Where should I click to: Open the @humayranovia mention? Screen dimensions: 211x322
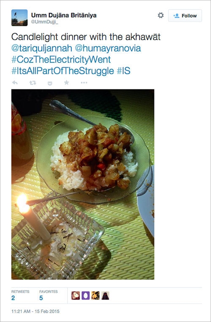108,49
